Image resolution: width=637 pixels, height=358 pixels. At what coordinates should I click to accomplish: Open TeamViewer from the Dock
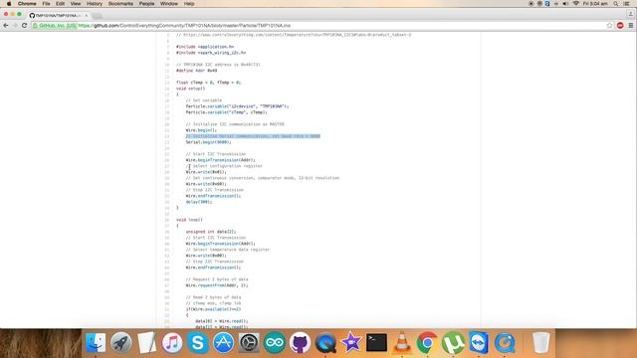479,342
